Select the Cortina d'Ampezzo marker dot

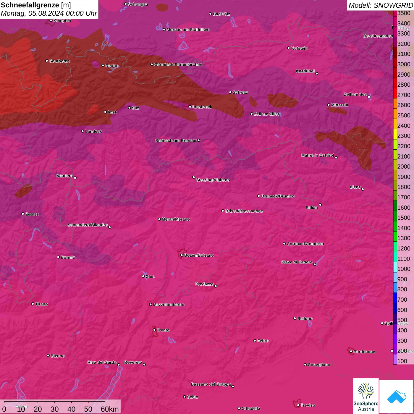[x=284, y=244]
